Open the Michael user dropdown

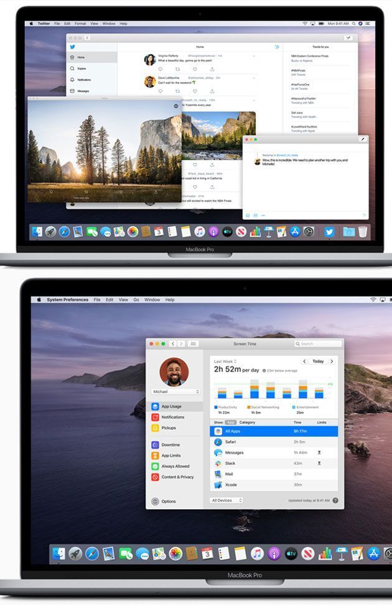coord(176,392)
